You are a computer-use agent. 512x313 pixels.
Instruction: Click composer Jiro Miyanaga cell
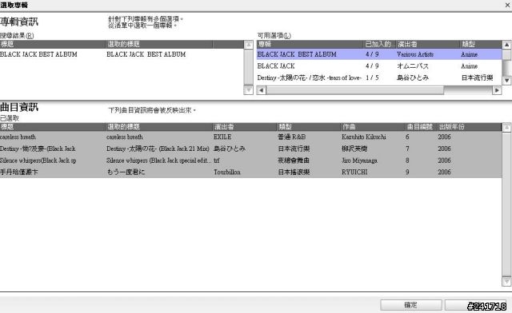(359, 160)
